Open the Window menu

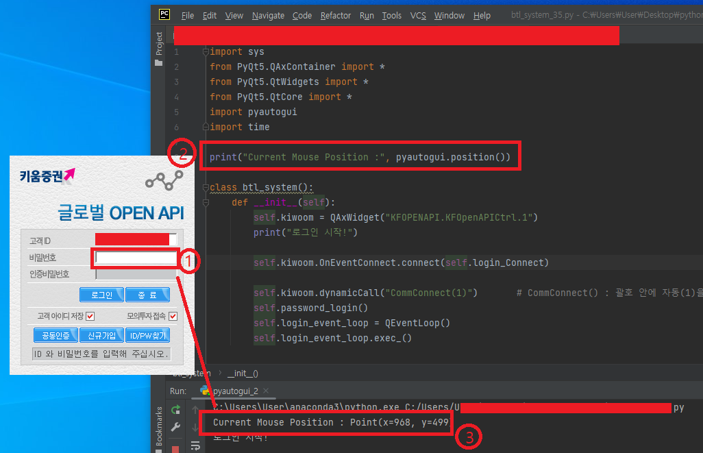(x=449, y=15)
